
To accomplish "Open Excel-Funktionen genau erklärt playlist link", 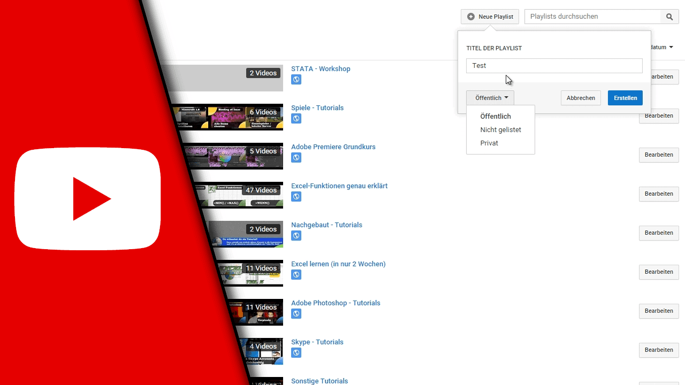I will [339, 186].
